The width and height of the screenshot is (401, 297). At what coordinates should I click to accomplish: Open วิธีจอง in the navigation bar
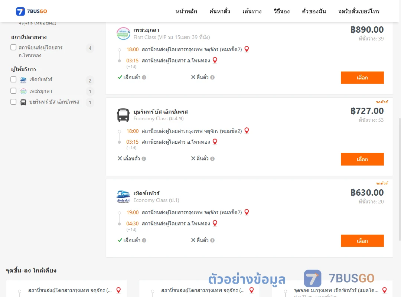pos(281,11)
